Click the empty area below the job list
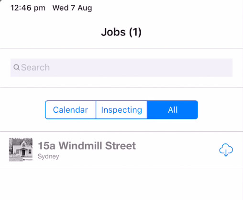The height and width of the screenshot is (200, 243). click(121, 184)
